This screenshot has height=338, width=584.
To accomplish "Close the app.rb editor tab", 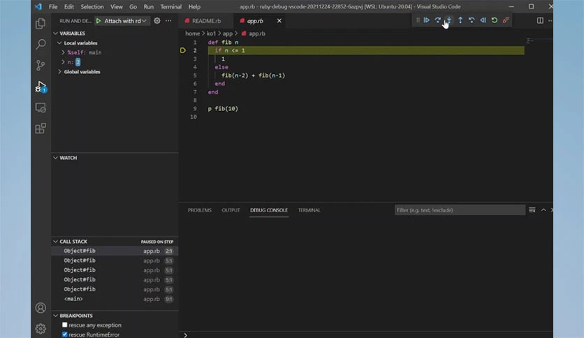I will point(279,21).
